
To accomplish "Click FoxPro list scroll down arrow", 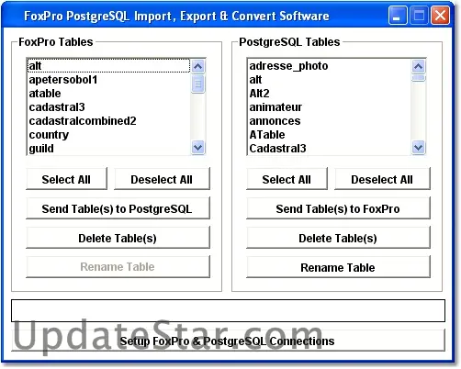I will [198, 148].
